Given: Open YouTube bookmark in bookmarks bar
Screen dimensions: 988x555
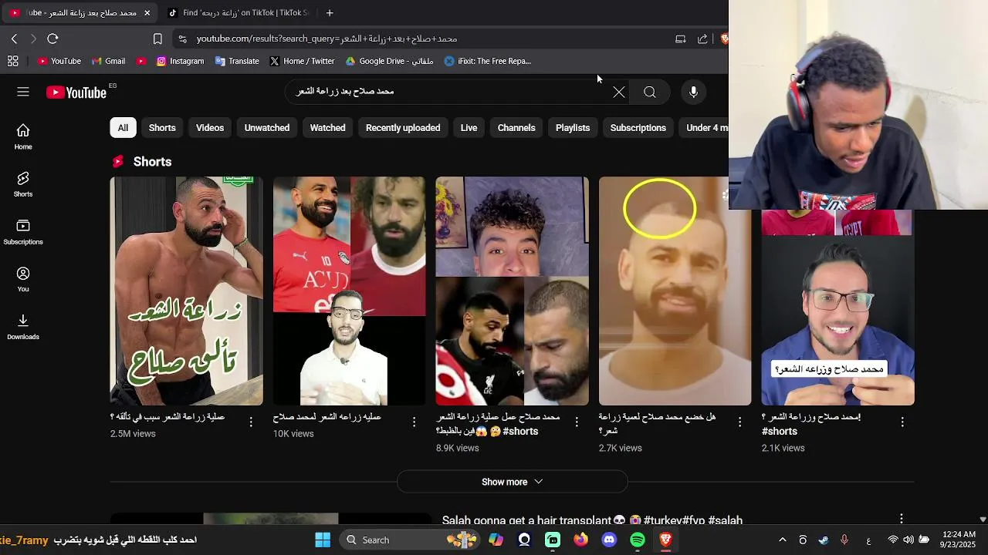Looking at the screenshot, I should pyautogui.click(x=59, y=61).
